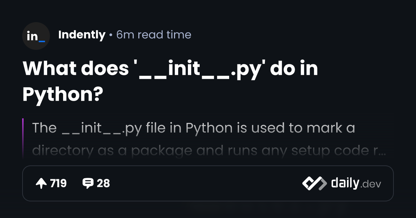Click the blue underscore in the Indently logo
Image resolution: width=416 pixels, height=218 pixels.
pos(42,40)
